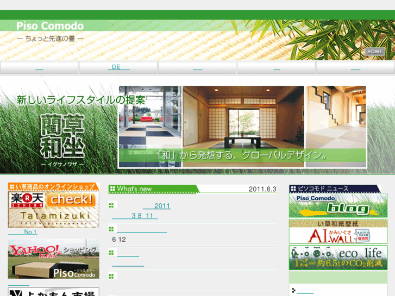The width and height of the screenshot is (395, 296).
Task: Open the Yahoo! Japan shopping Piso Comodo banner
Action: (x=53, y=259)
